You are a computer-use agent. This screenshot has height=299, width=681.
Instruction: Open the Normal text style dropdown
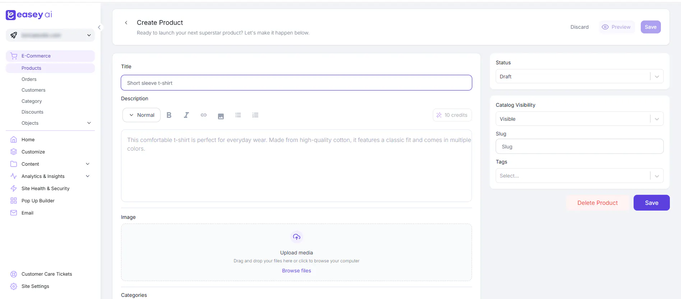(x=142, y=115)
